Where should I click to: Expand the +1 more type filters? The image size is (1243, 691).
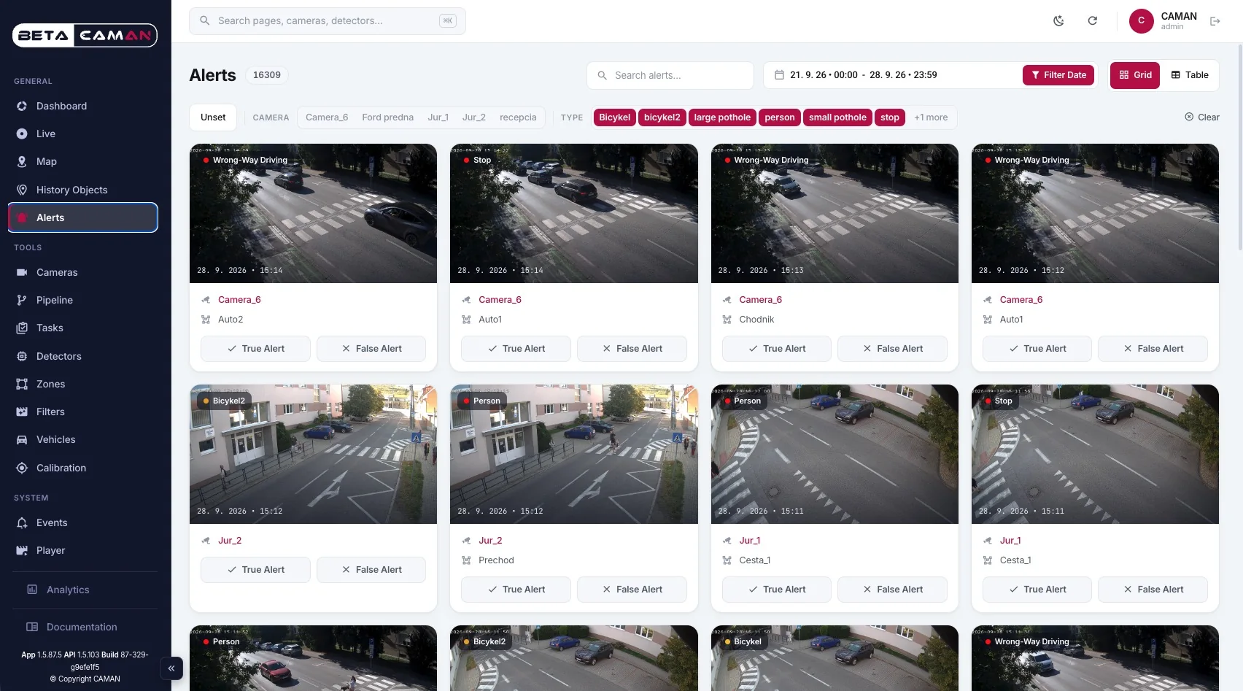coord(931,117)
